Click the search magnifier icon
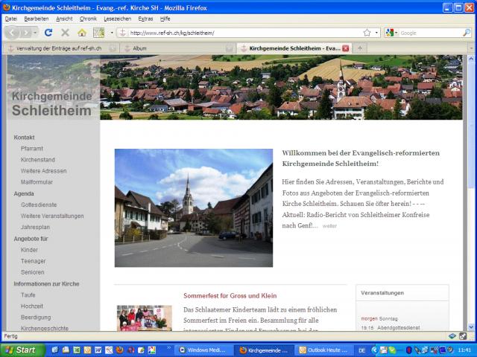This screenshot has height=357, width=477. click(x=467, y=33)
